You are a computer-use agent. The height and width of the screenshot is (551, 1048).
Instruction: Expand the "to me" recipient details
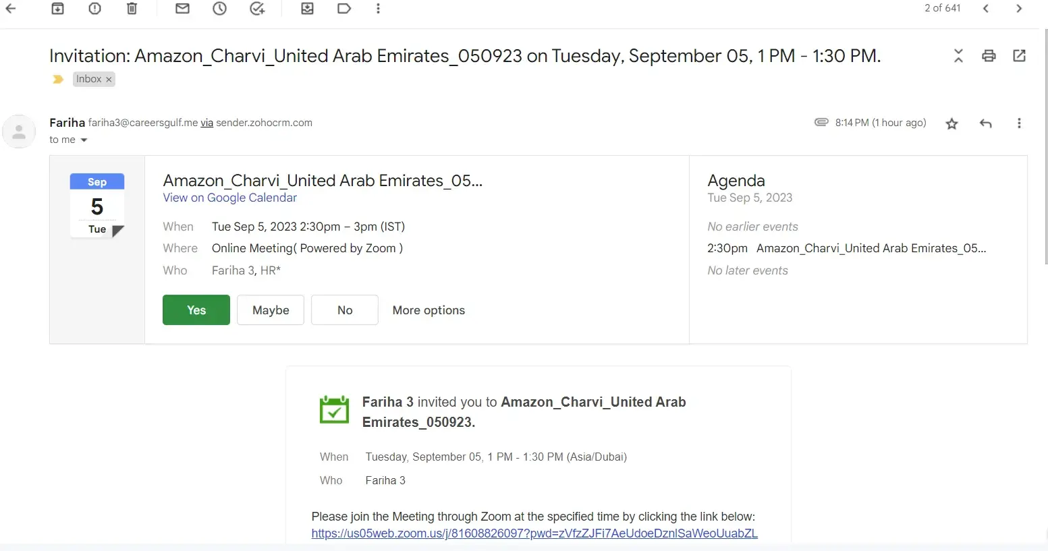click(84, 140)
